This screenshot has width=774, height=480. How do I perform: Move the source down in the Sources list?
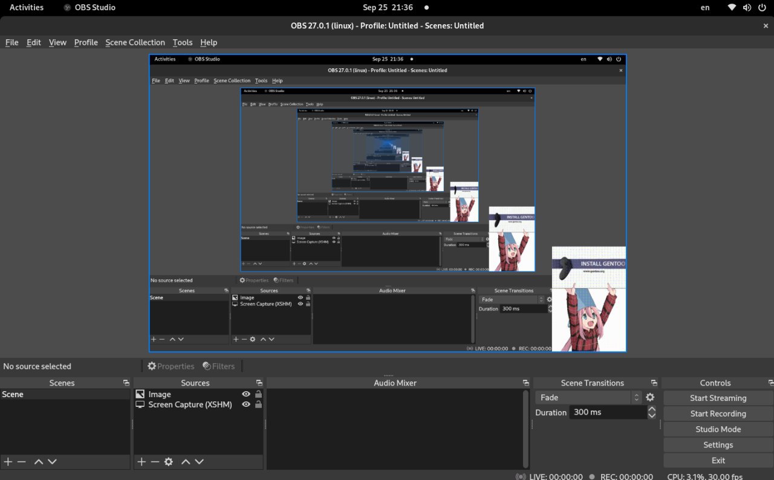tap(199, 461)
